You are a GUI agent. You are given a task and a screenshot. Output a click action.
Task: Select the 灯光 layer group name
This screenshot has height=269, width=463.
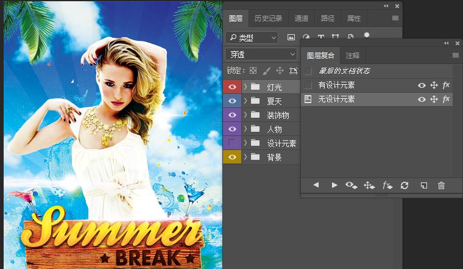click(x=274, y=87)
